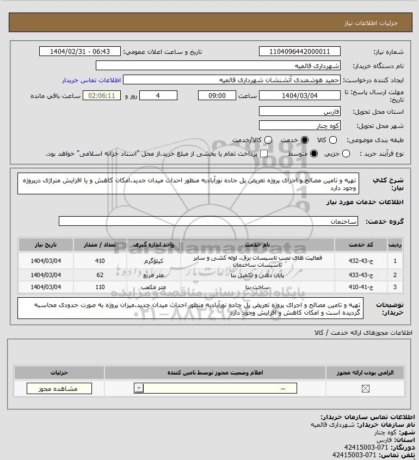Click the اعلام وضعیت مجوز توسط تامین کننده header
The width and height of the screenshot is (419, 460).
(x=215, y=372)
